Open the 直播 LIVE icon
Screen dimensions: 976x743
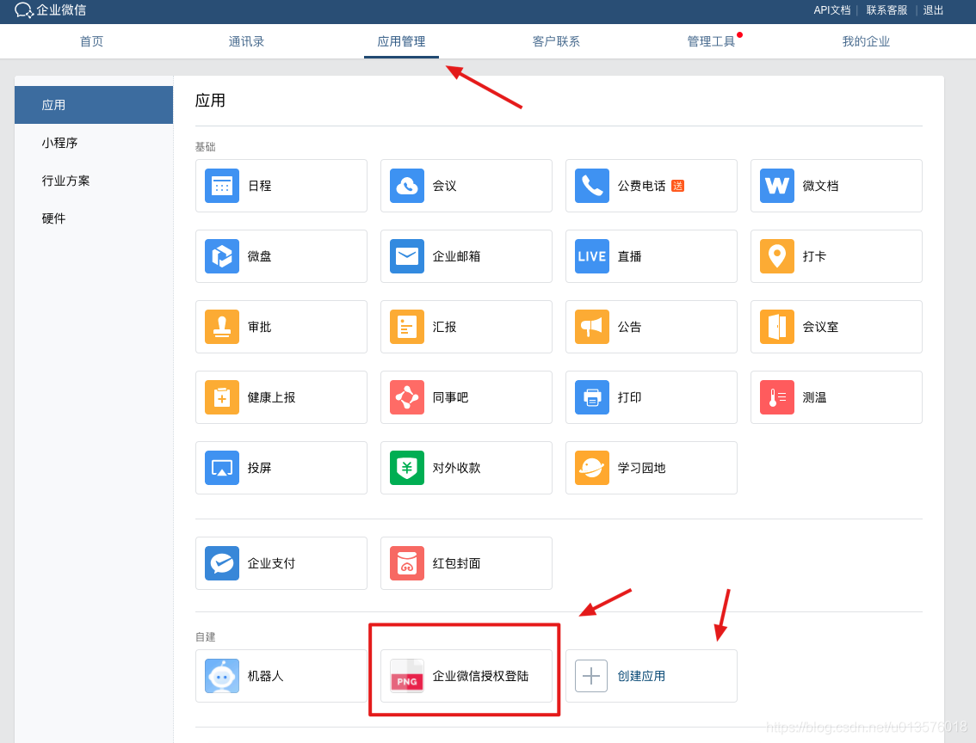(591, 256)
